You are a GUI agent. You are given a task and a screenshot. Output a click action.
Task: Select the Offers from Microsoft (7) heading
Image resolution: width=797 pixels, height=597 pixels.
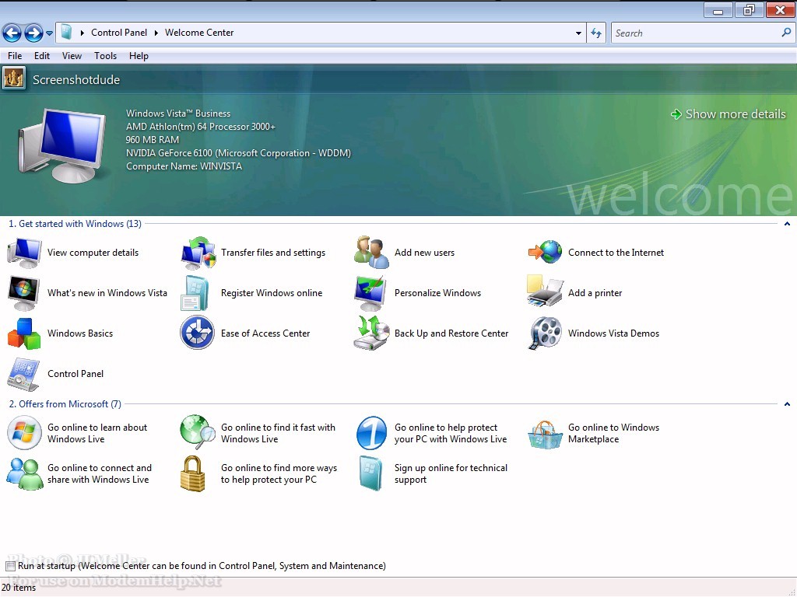65,404
